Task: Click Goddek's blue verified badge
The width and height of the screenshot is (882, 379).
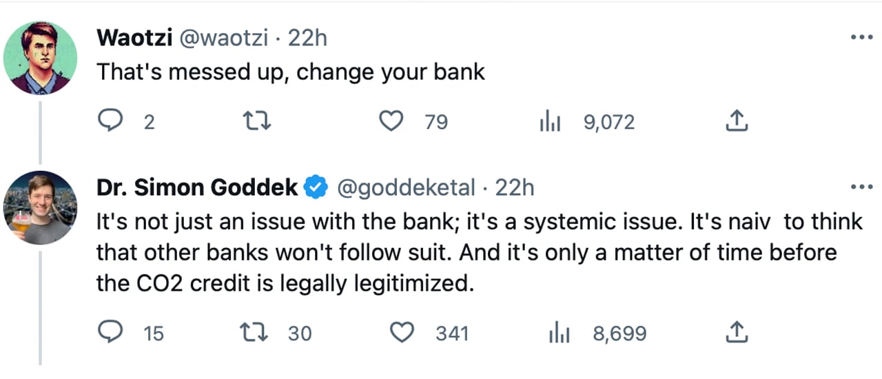Action: pos(316,187)
